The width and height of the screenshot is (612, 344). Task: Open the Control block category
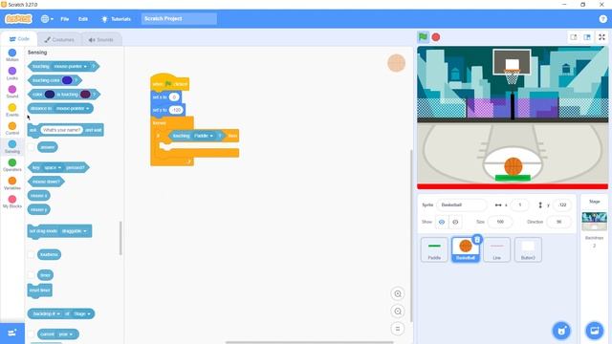click(x=12, y=128)
